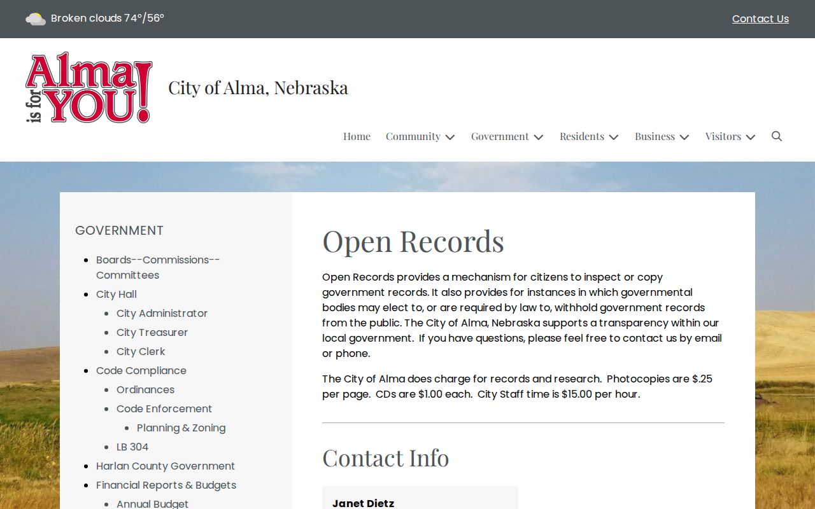Click the broken clouds weather icon
The image size is (815, 509).
[36, 18]
